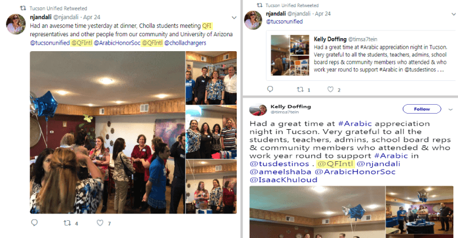Screen dimensions: 458x238
Task: Reply to njandali's Cholla dinner tweet
Action: 34,223
